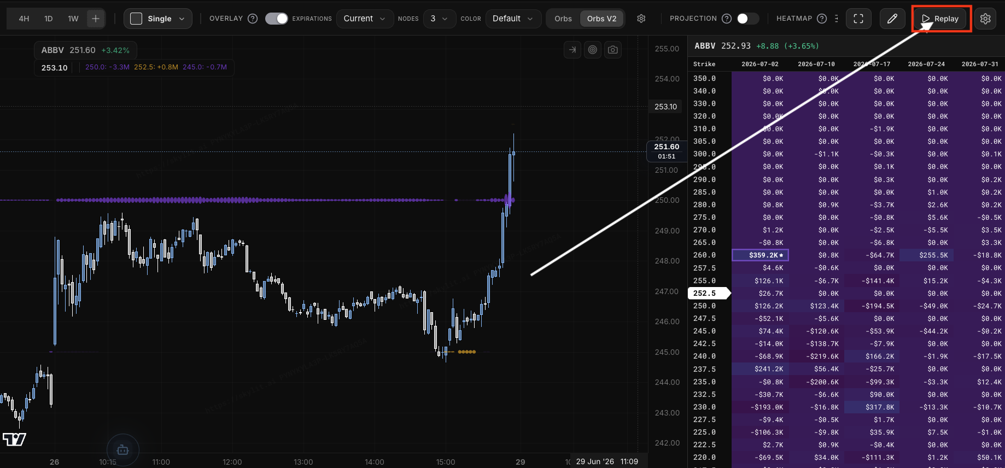Open the AI assistant robot icon
This screenshot has width=1005, height=468.
[x=123, y=450]
